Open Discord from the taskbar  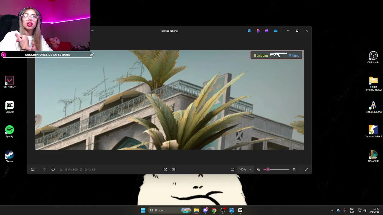point(205,210)
